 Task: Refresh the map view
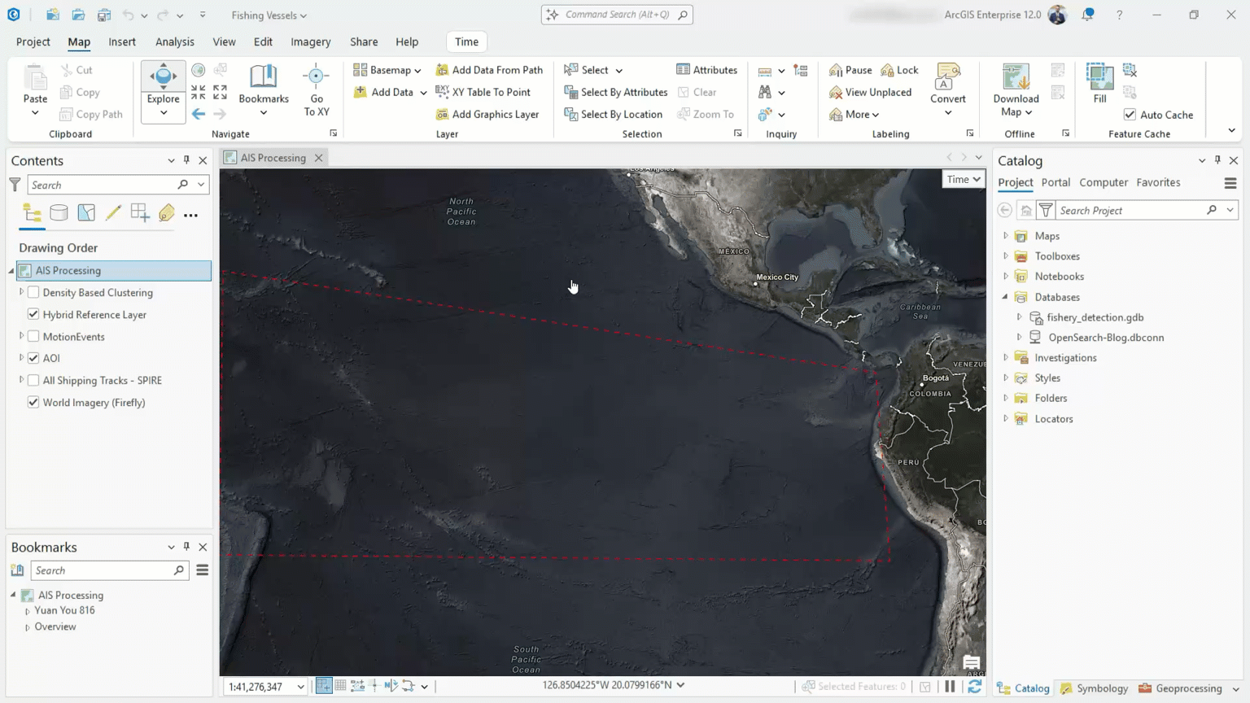[x=974, y=687]
